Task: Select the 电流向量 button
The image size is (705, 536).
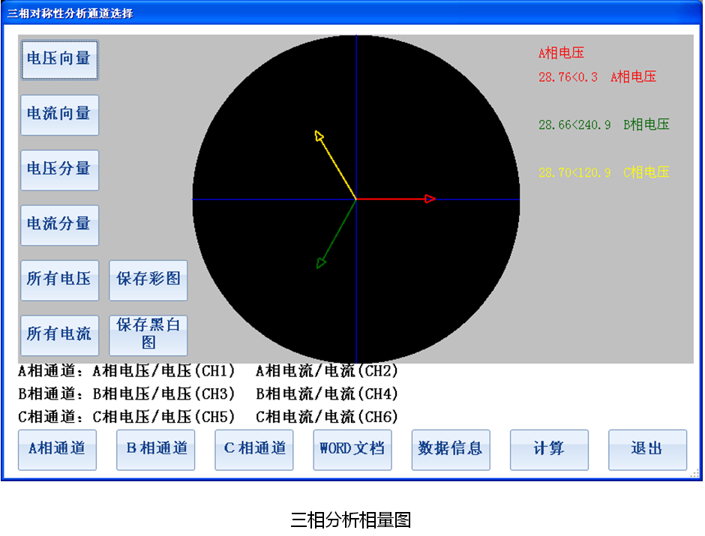Action: (x=59, y=115)
